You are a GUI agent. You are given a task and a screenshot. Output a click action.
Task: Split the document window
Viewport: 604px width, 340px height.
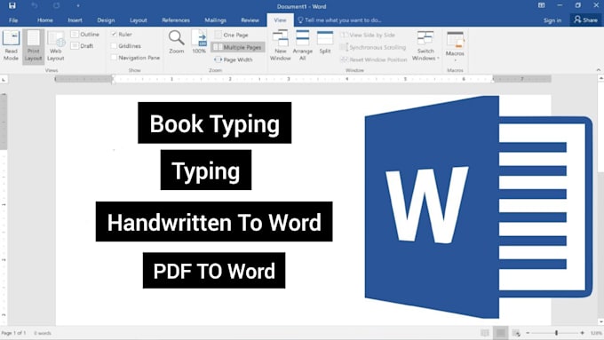click(x=325, y=42)
